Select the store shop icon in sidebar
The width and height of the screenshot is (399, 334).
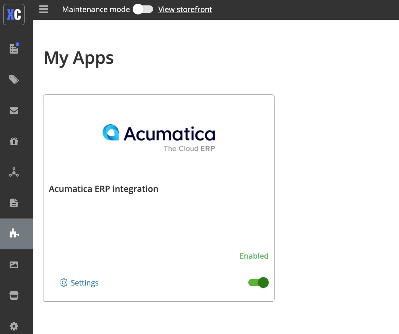14,296
